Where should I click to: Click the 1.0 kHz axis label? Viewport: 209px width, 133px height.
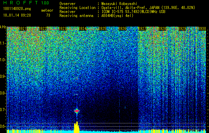pos(3,60)
